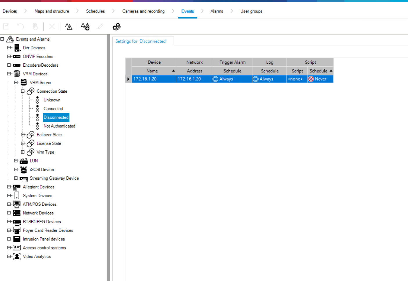
Task: Expand the Failover State node
Action: (x=23, y=135)
